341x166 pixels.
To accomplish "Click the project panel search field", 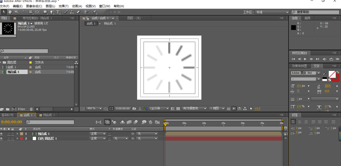I will tap(24, 51).
